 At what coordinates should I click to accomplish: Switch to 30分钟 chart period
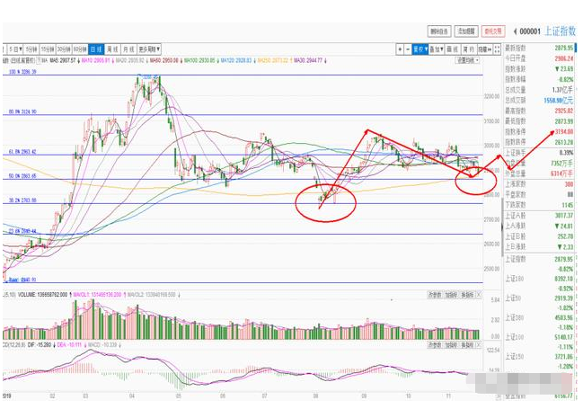[x=64, y=49]
